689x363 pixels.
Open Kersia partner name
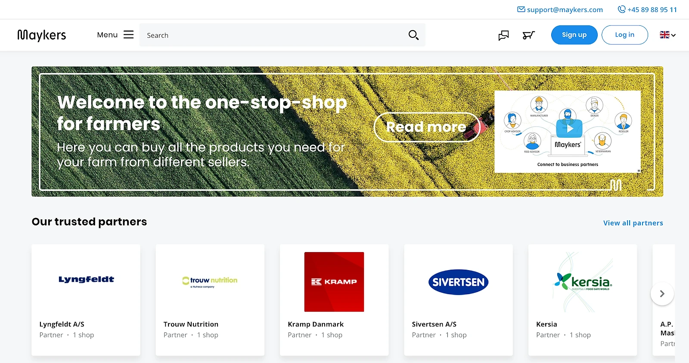coord(546,324)
